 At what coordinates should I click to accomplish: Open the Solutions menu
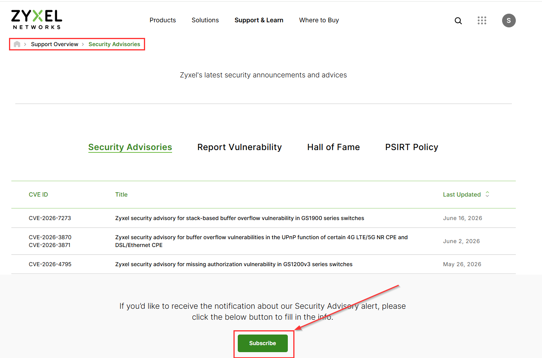(205, 20)
